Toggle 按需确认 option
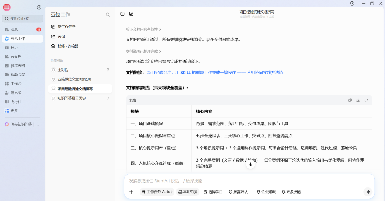The width and height of the screenshot is (385, 201). pos(238,192)
